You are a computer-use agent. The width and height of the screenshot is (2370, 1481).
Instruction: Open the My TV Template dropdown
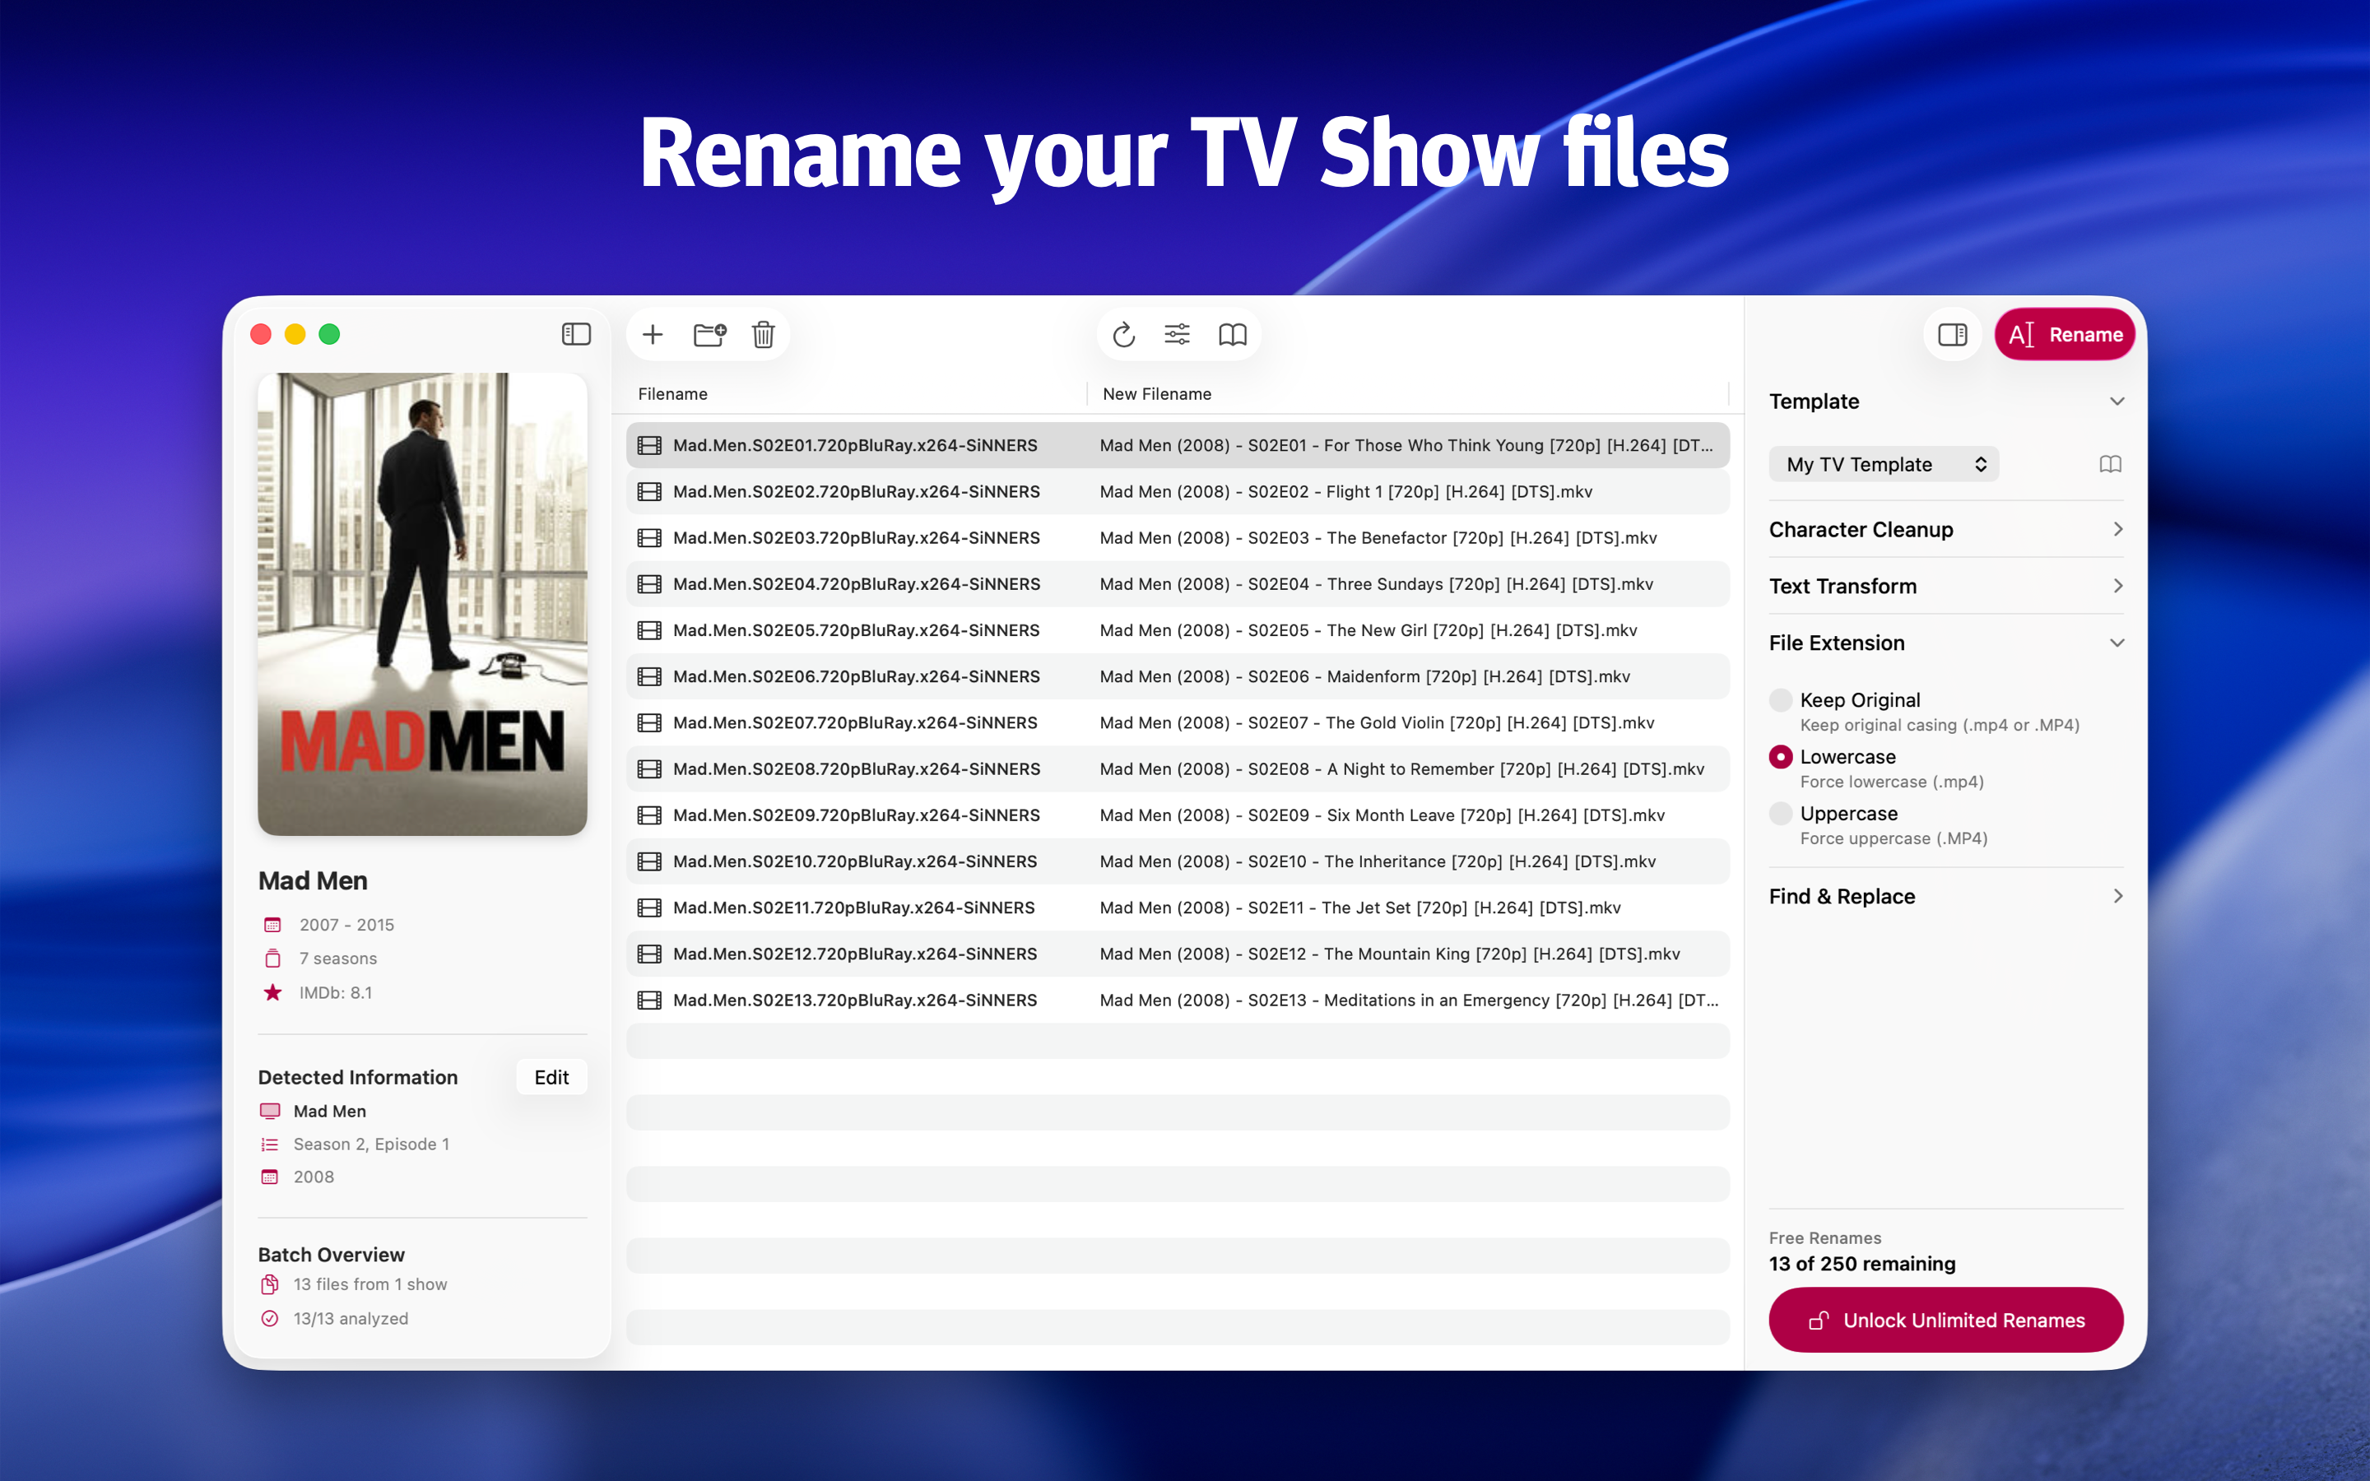[x=1882, y=463]
